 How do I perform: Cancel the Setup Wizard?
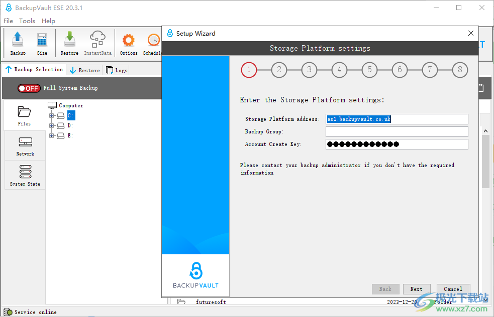(453, 289)
